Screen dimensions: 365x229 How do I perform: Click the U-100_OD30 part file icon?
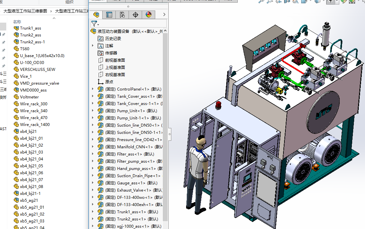point(16,62)
